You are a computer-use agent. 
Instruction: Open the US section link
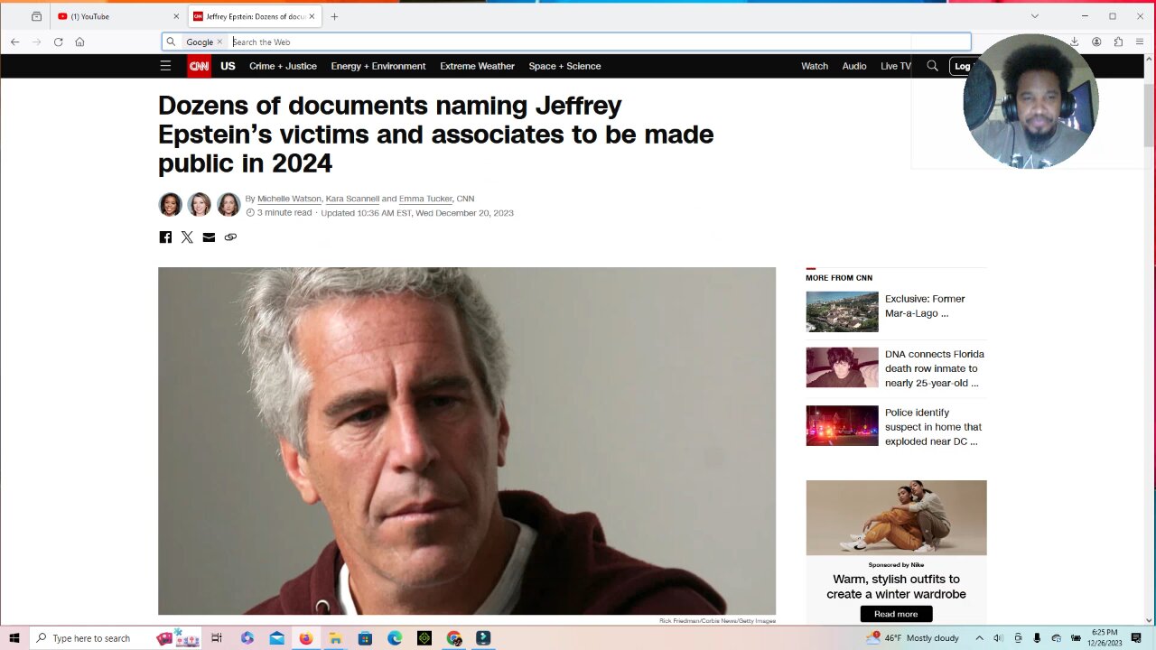coord(228,66)
